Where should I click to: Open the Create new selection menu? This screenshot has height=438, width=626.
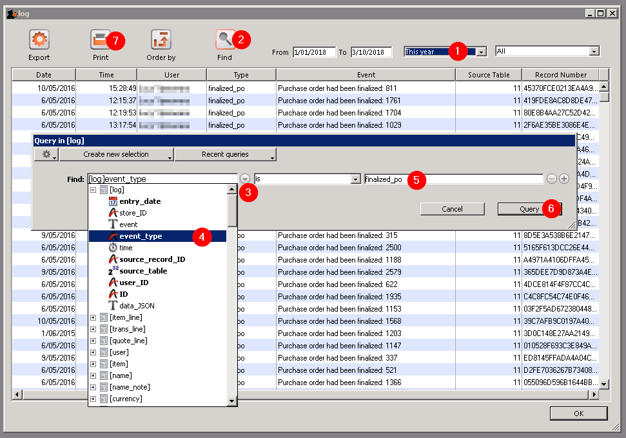[x=116, y=155]
